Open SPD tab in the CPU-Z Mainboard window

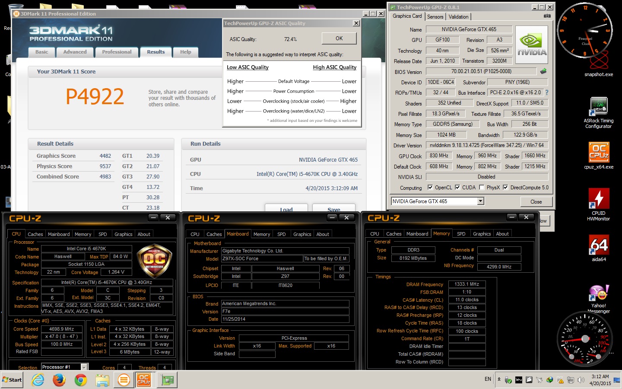(x=282, y=234)
